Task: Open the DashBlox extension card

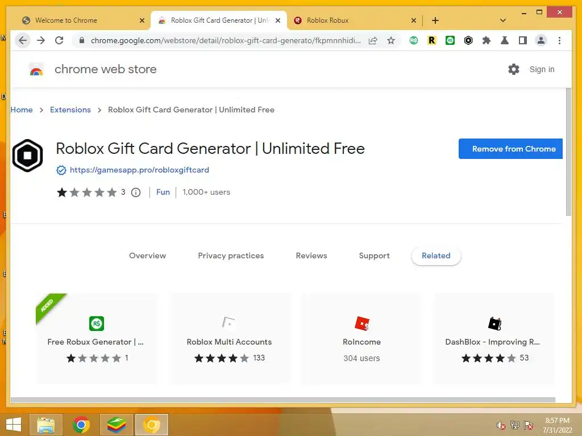Action: click(494, 338)
